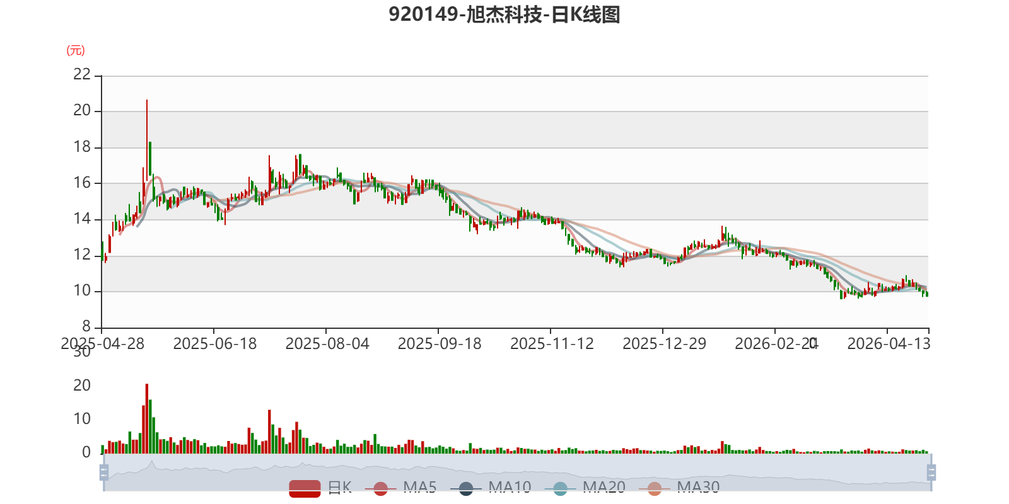
Task: Select the 2026-04-13 date axis label
Action: (x=889, y=344)
